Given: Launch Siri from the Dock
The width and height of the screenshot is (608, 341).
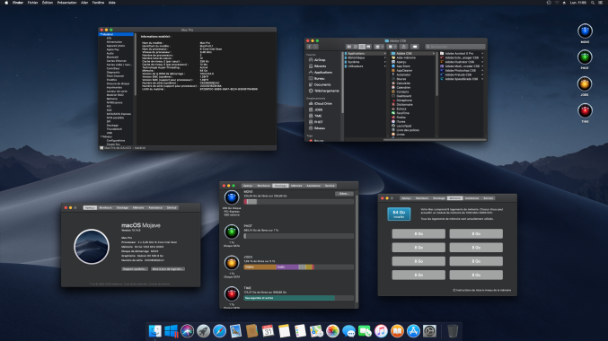Looking at the screenshot, I should tap(188, 331).
